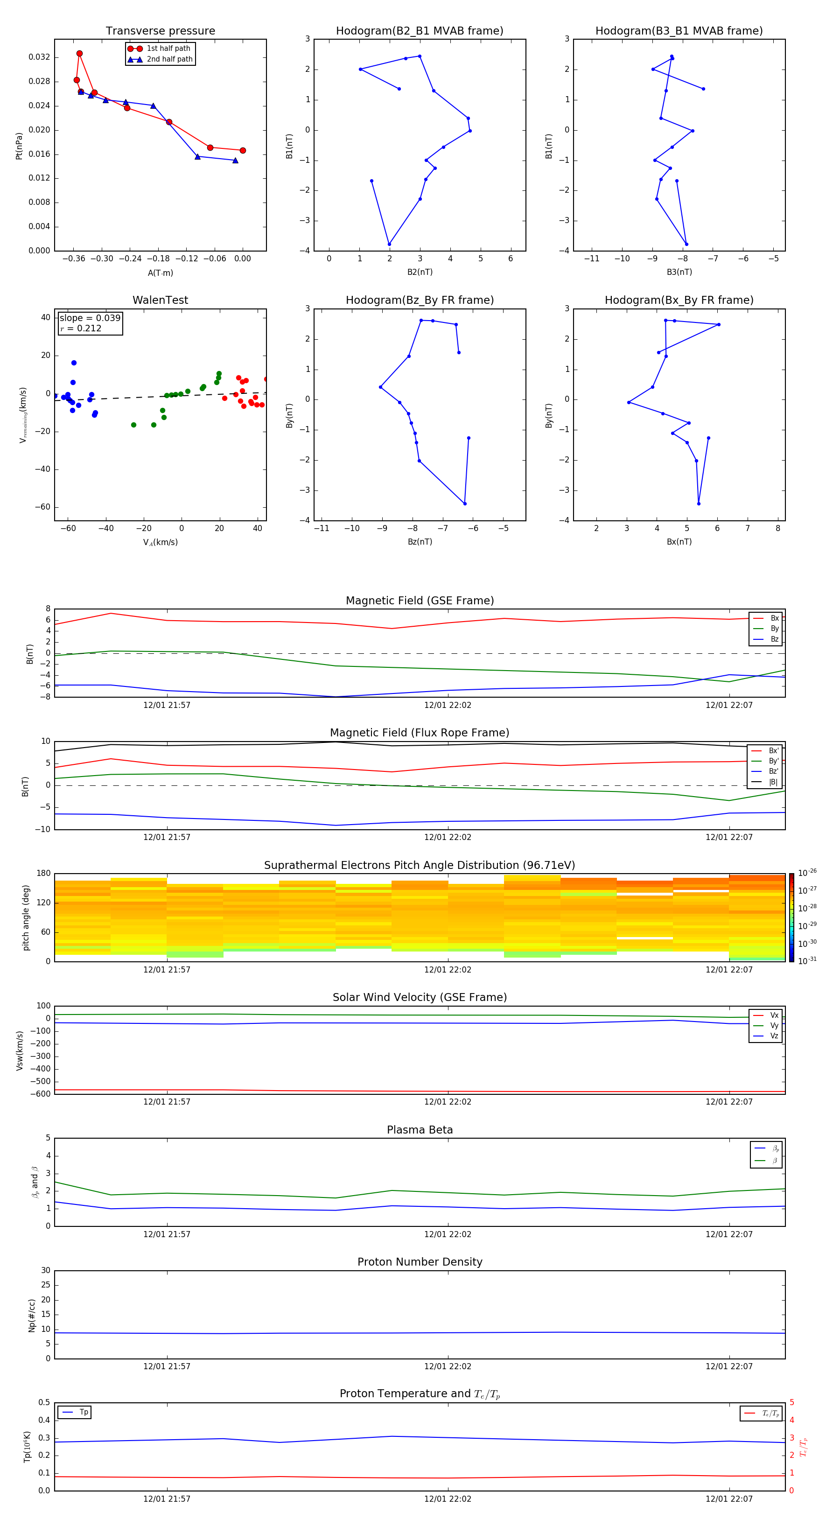Click the Bz(nT) axis label
The height and width of the screenshot is (1540, 840).
click(x=420, y=542)
